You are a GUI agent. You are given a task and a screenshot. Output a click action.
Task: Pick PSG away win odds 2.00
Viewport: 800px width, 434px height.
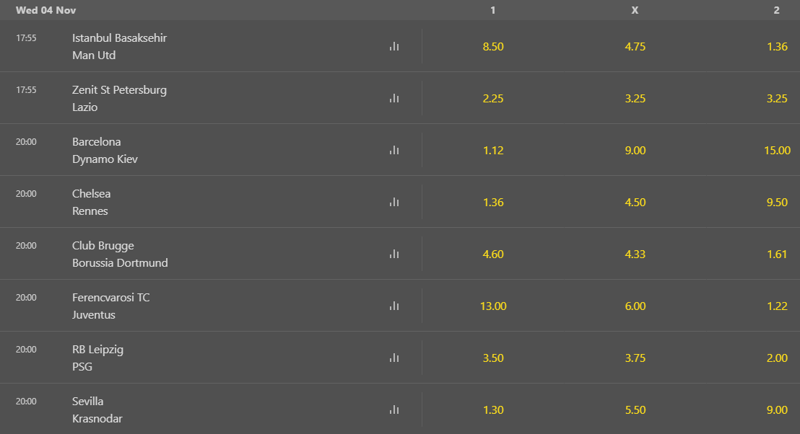point(777,358)
